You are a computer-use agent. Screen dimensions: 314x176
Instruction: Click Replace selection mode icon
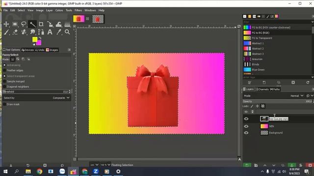tap(13, 59)
